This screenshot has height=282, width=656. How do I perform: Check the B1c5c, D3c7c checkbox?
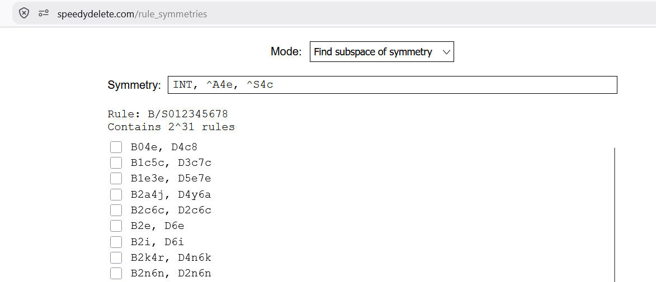[116, 163]
